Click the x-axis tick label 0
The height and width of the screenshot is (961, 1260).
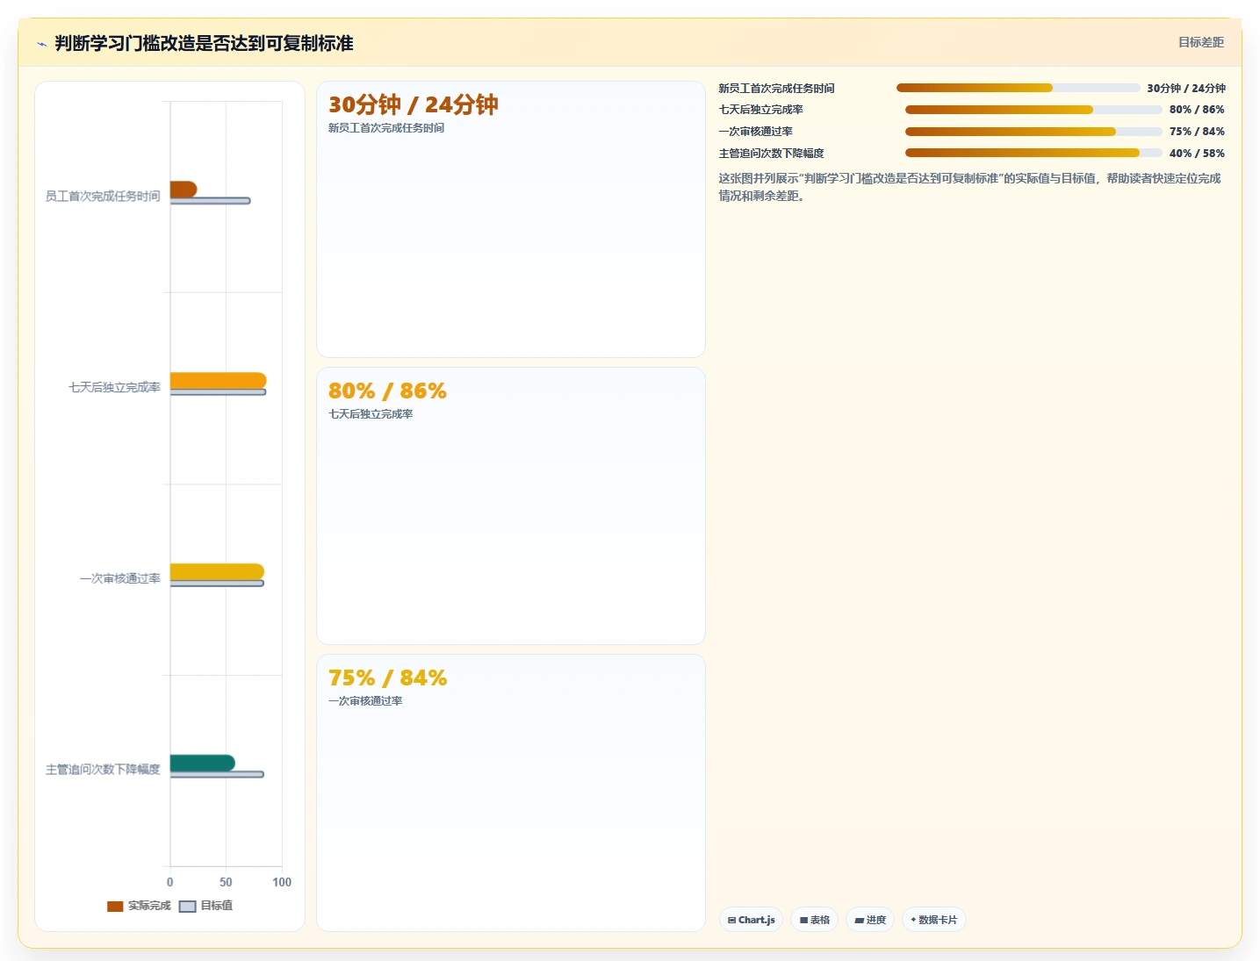click(x=169, y=882)
